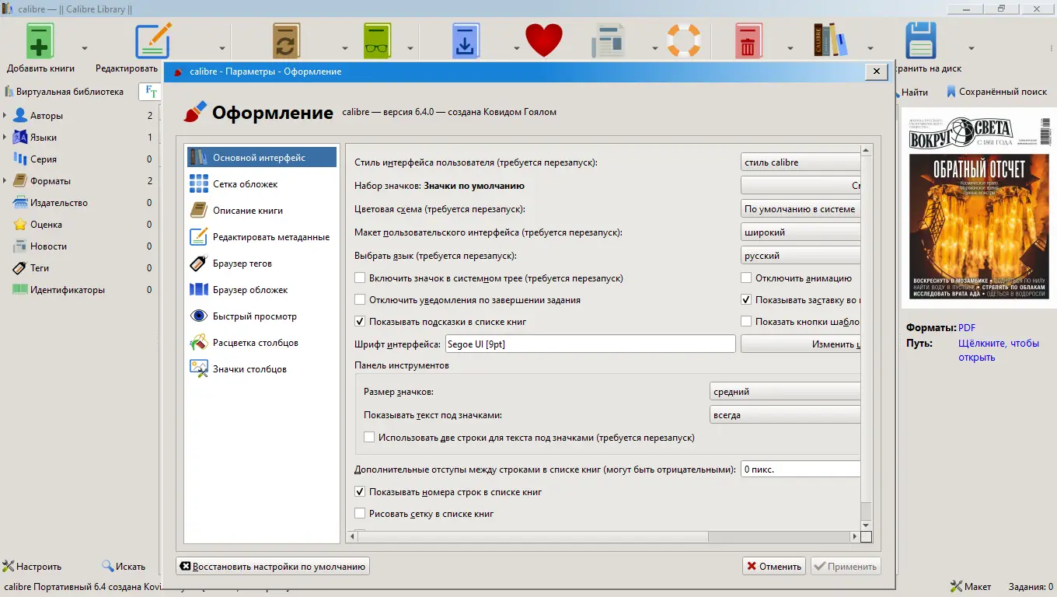This screenshot has width=1057, height=597.
Task: Open the Расцветка столбцов section
Action: coord(262,343)
